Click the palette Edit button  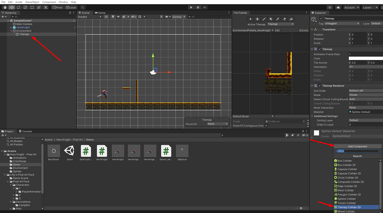tap(277, 30)
